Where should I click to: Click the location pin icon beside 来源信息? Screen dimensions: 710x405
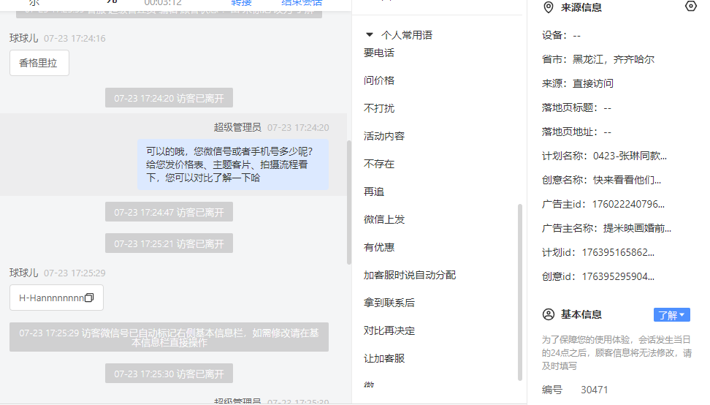[x=549, y=7]
